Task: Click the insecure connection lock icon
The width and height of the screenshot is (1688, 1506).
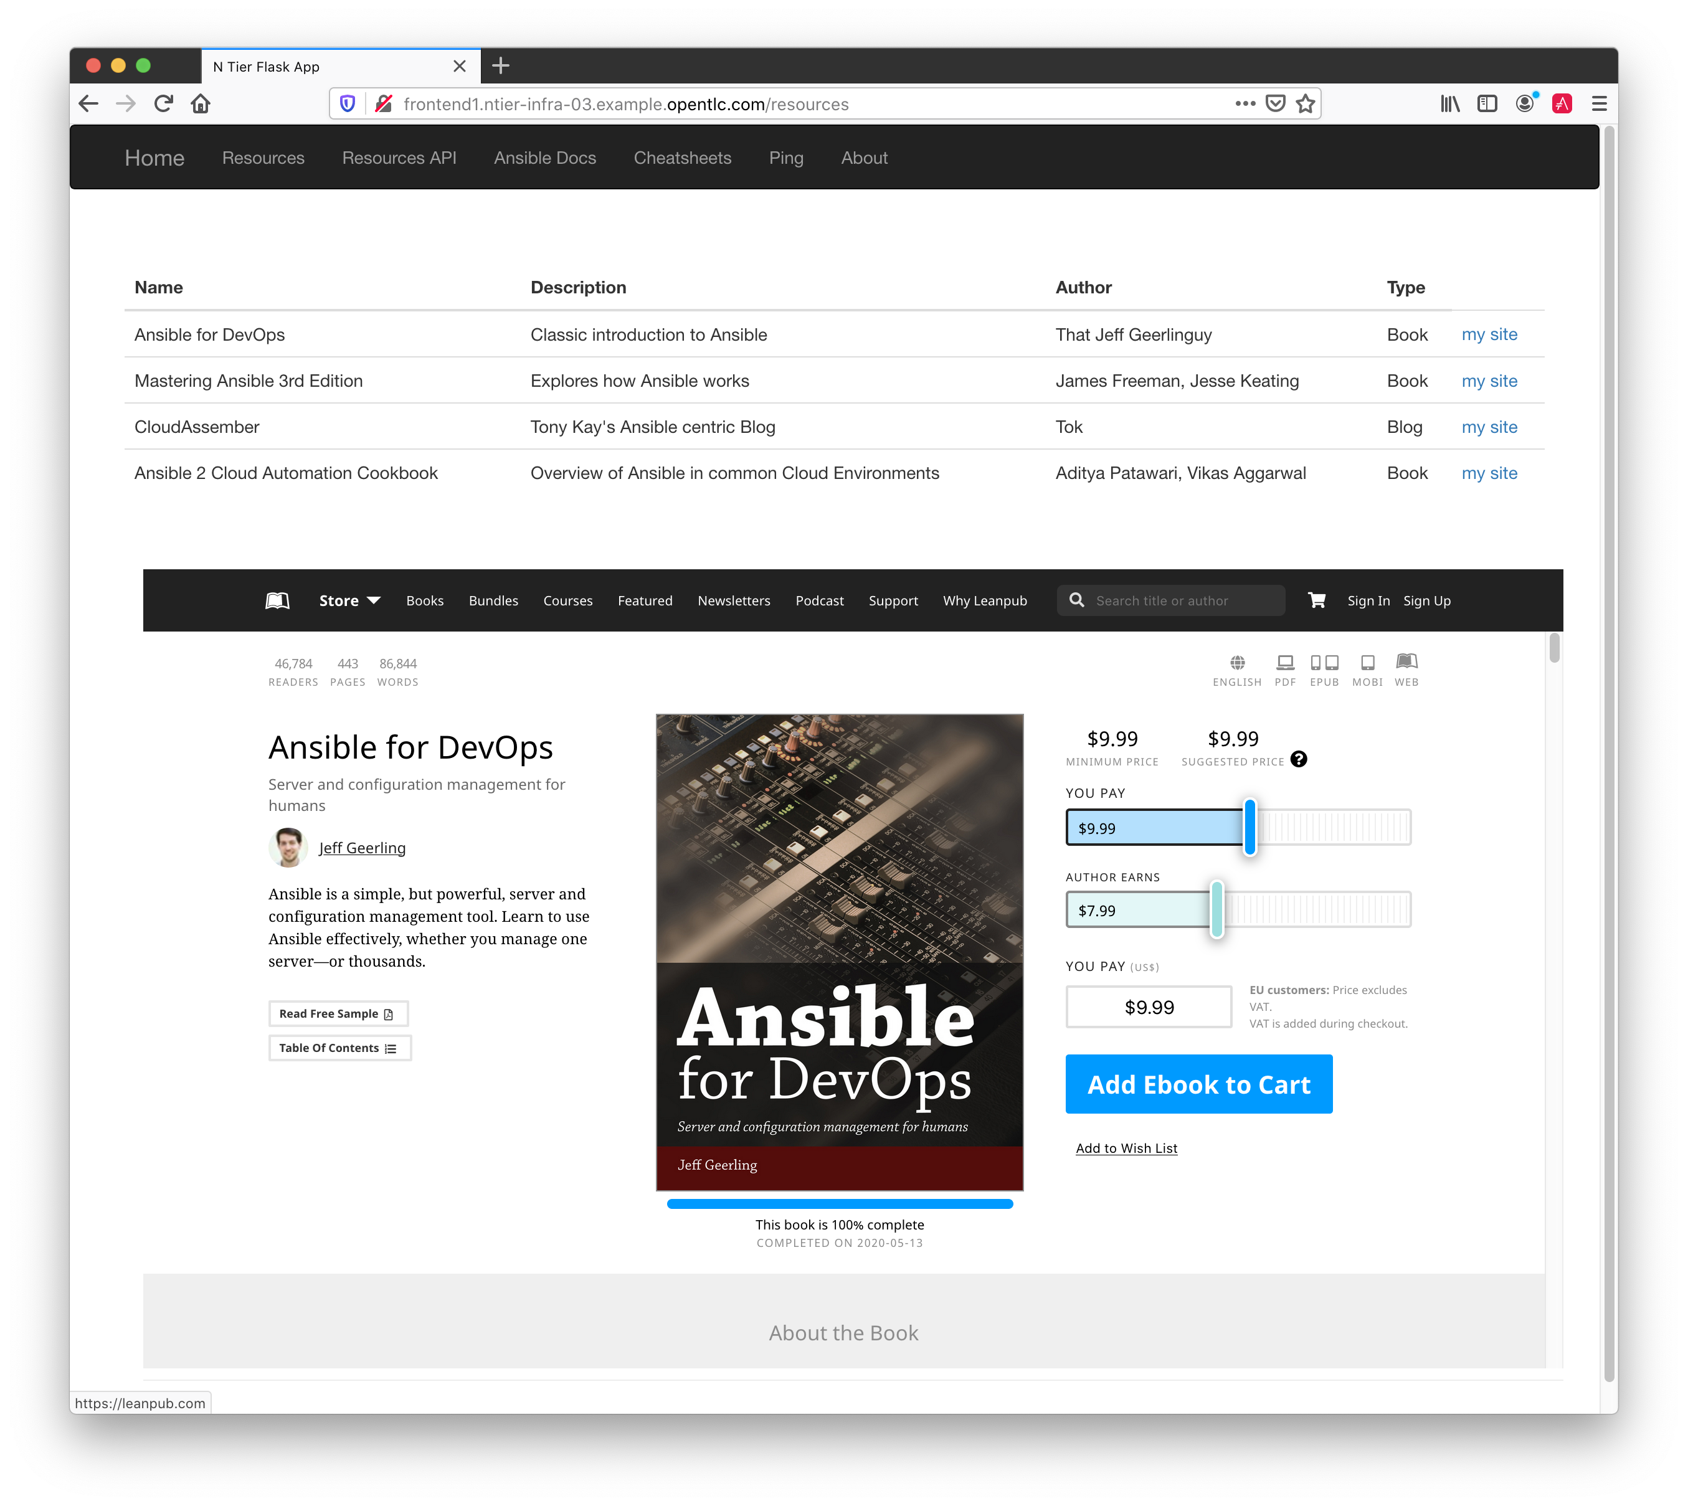Action: tap(383, 103)
